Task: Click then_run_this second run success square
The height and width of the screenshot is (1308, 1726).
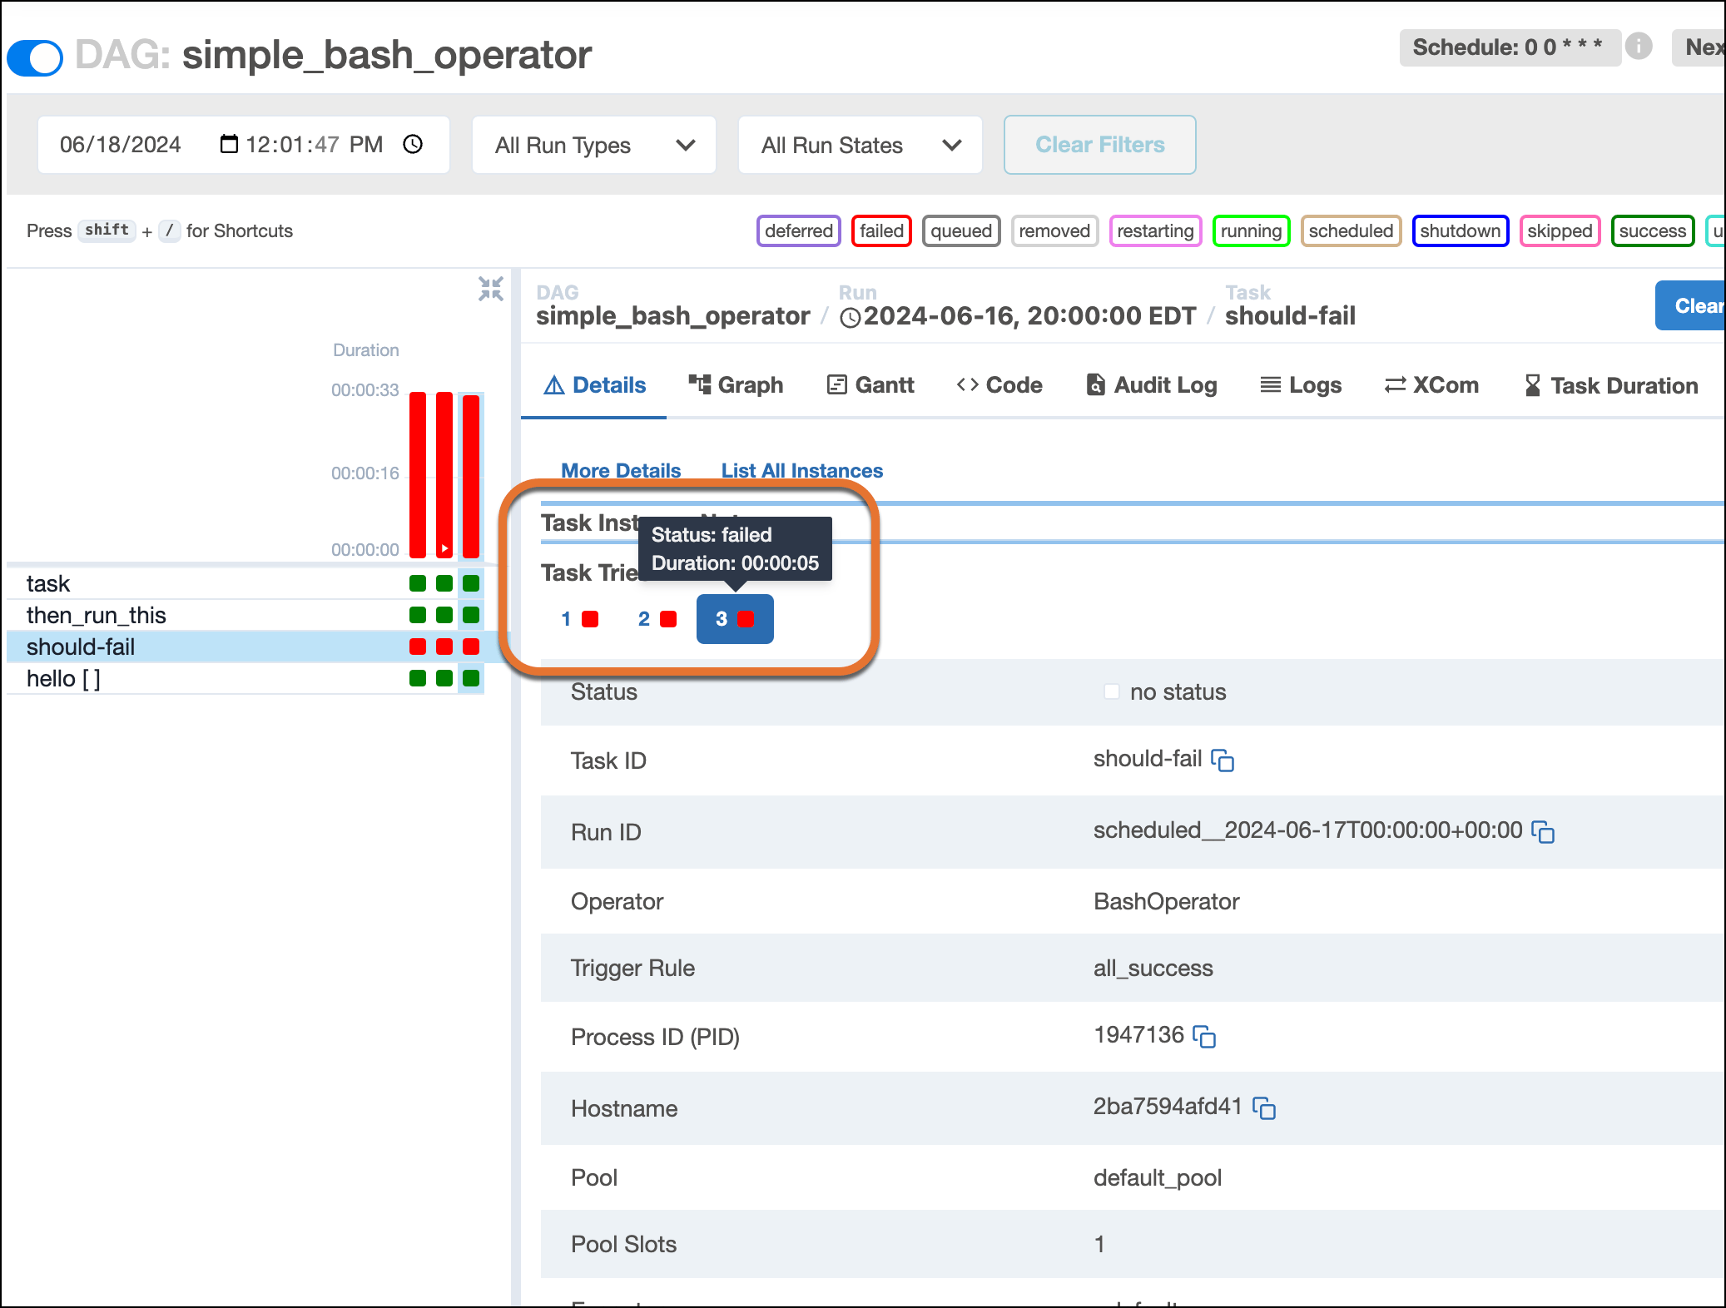Action: coord(444,615)
